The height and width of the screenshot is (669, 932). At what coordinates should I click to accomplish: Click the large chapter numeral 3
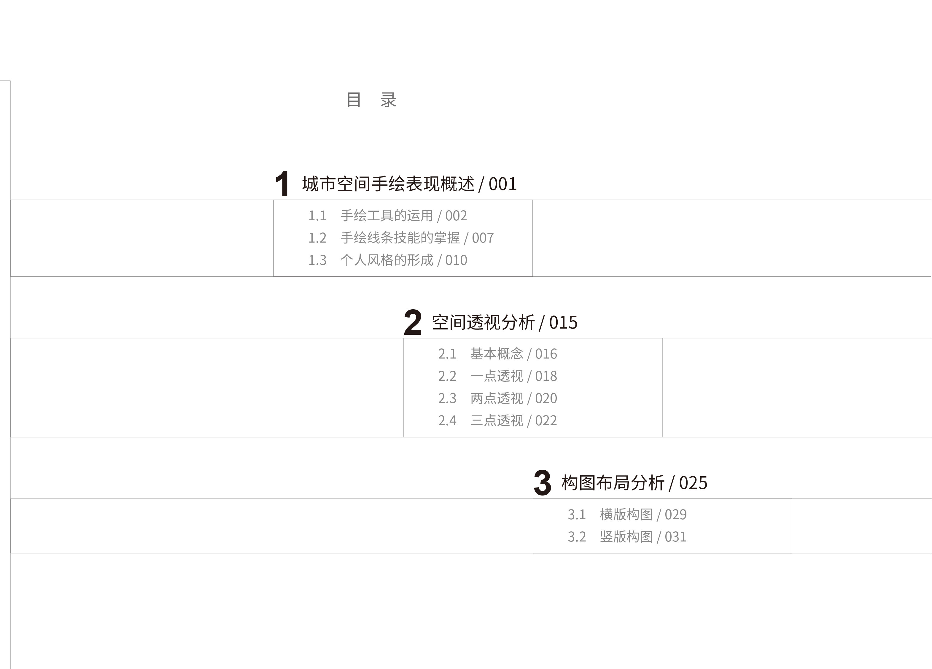tap(542, 483)
